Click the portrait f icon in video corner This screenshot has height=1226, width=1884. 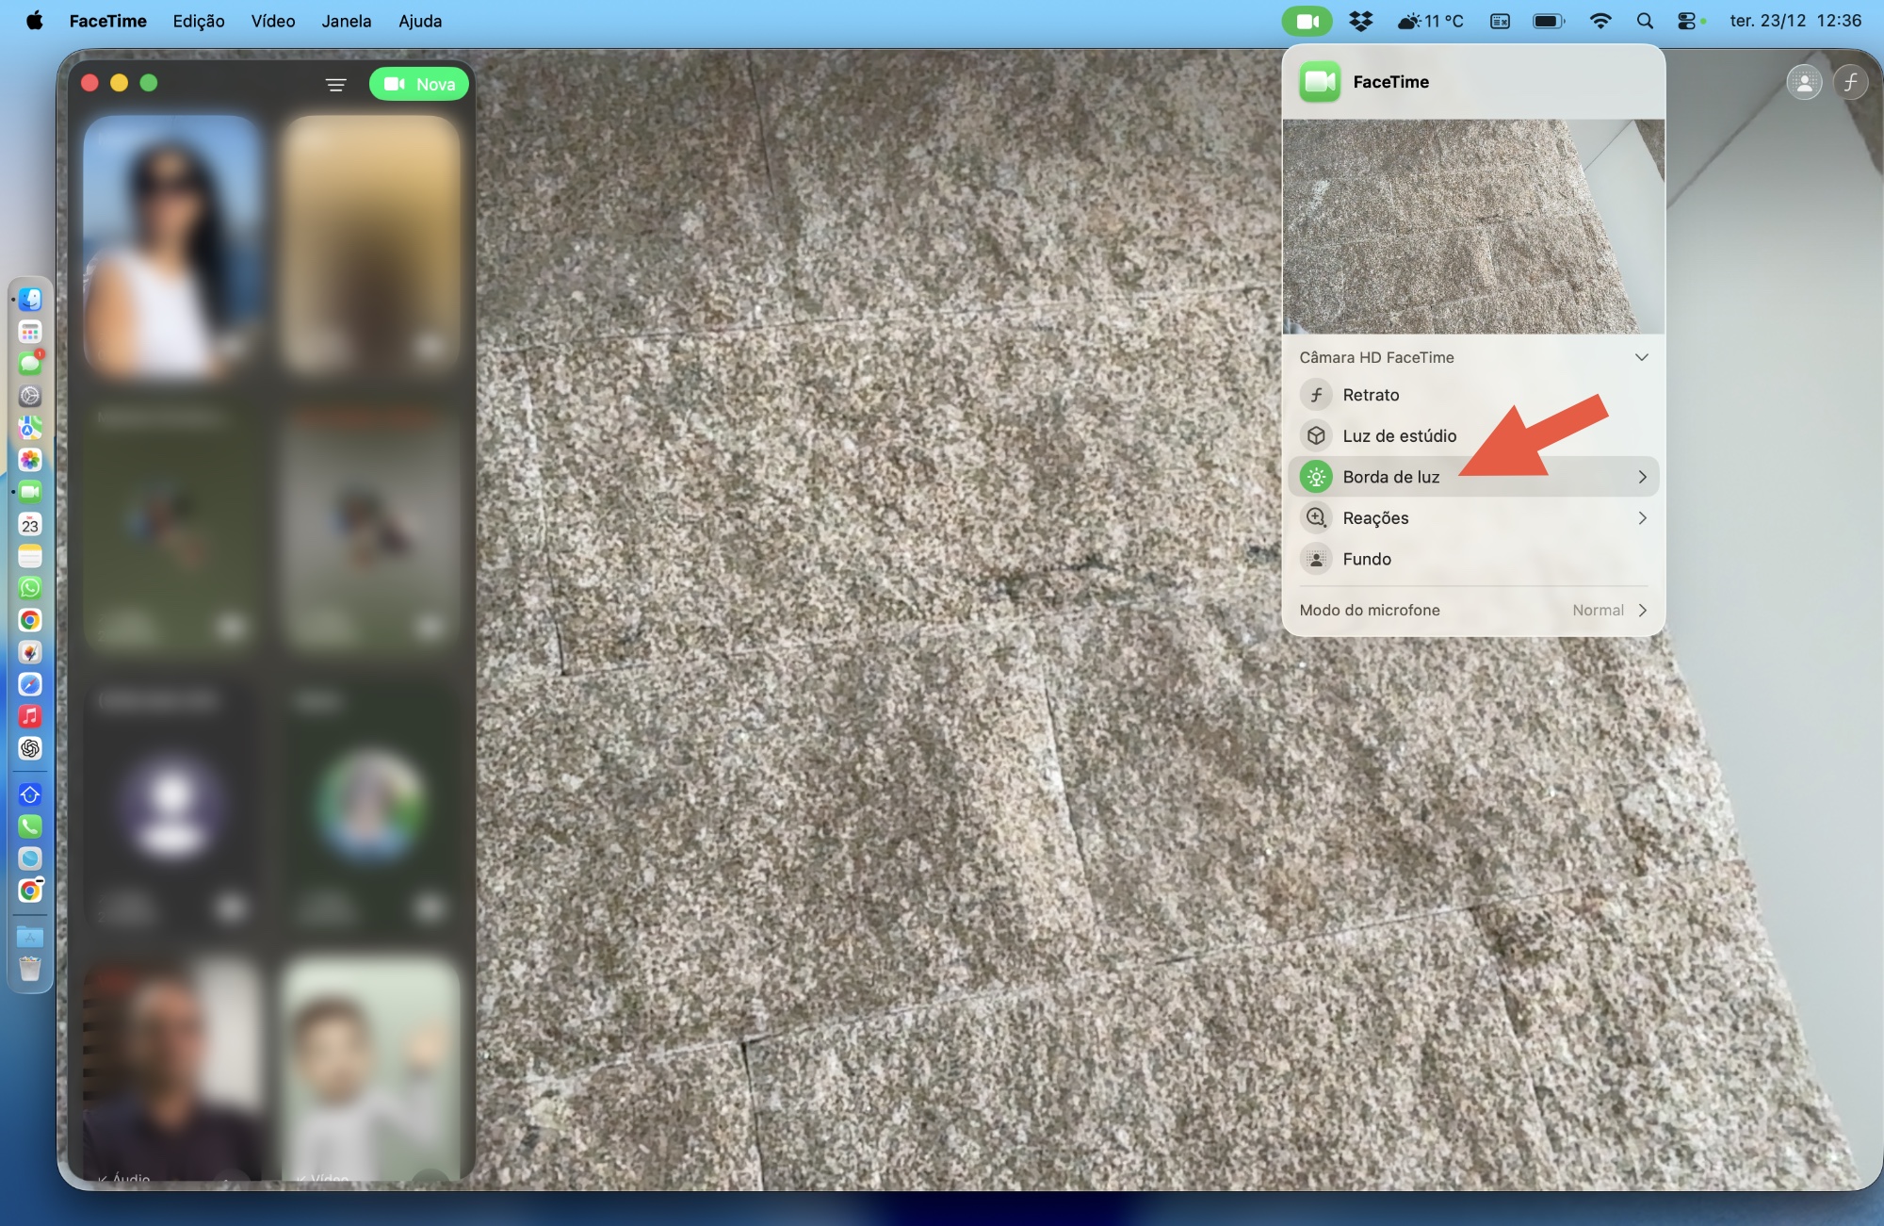click(1850, 83)
